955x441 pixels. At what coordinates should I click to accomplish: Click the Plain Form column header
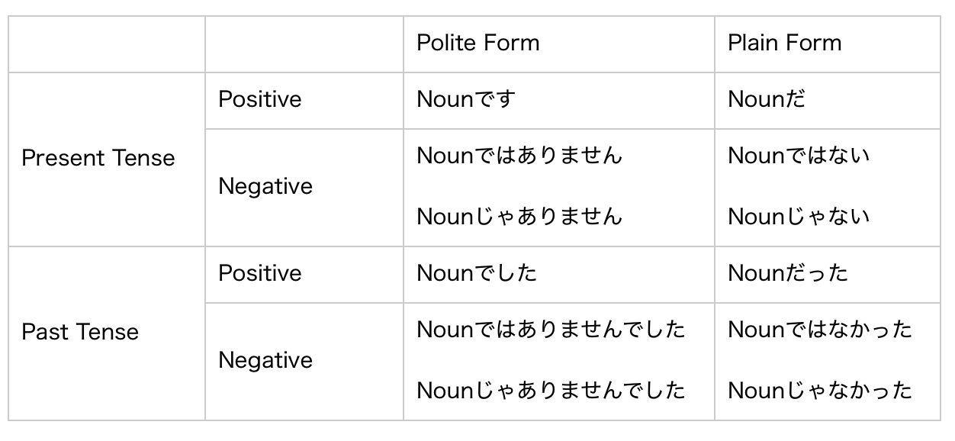point(785,43)
